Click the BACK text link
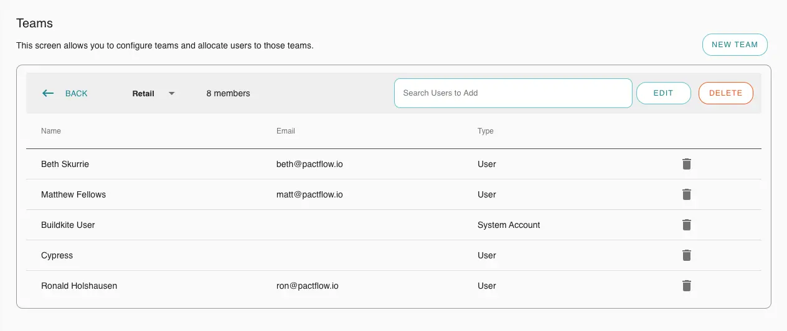 pyautogui.click(x=76, y=93)
